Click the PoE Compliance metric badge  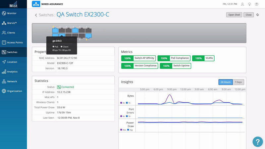(174, 58)
